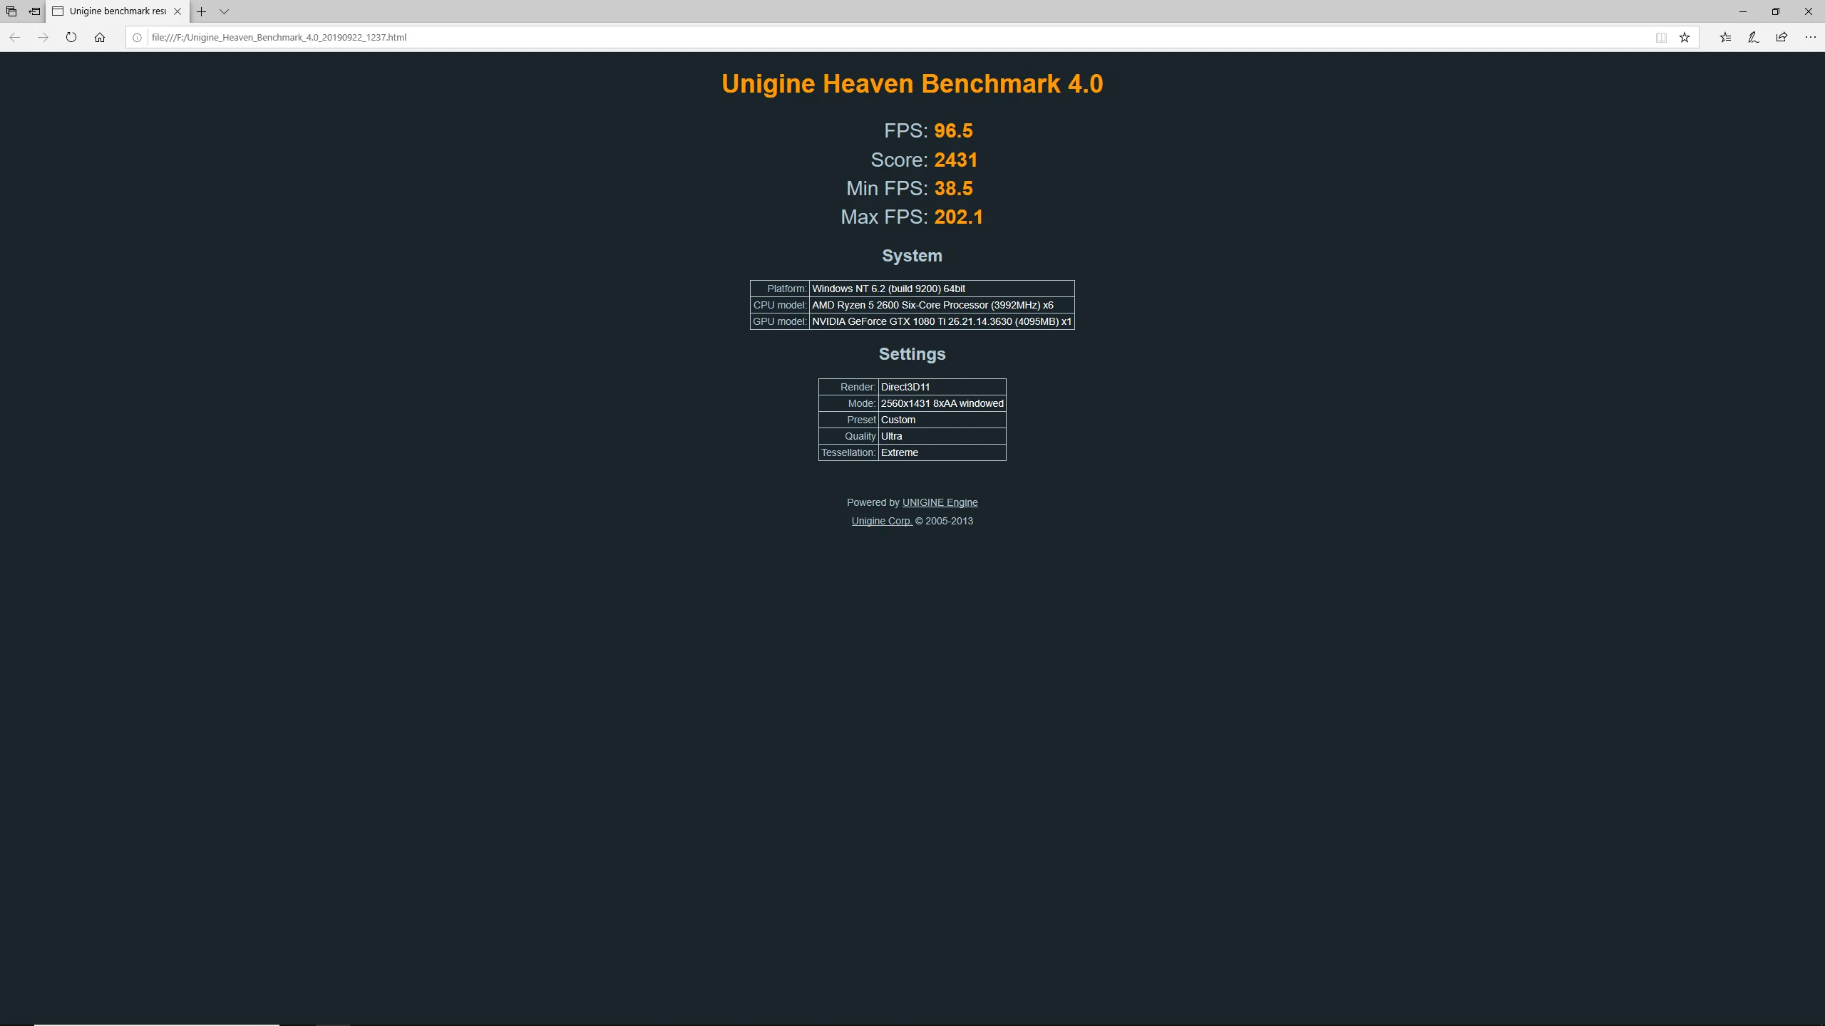Restore down the browser window

pyautogui.click(x=1776, y=11)
